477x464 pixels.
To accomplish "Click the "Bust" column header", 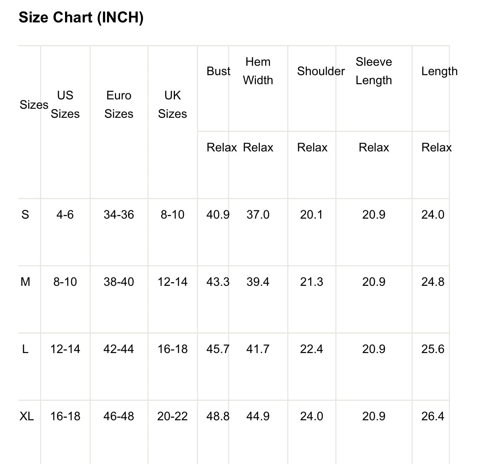I will 218,71.
